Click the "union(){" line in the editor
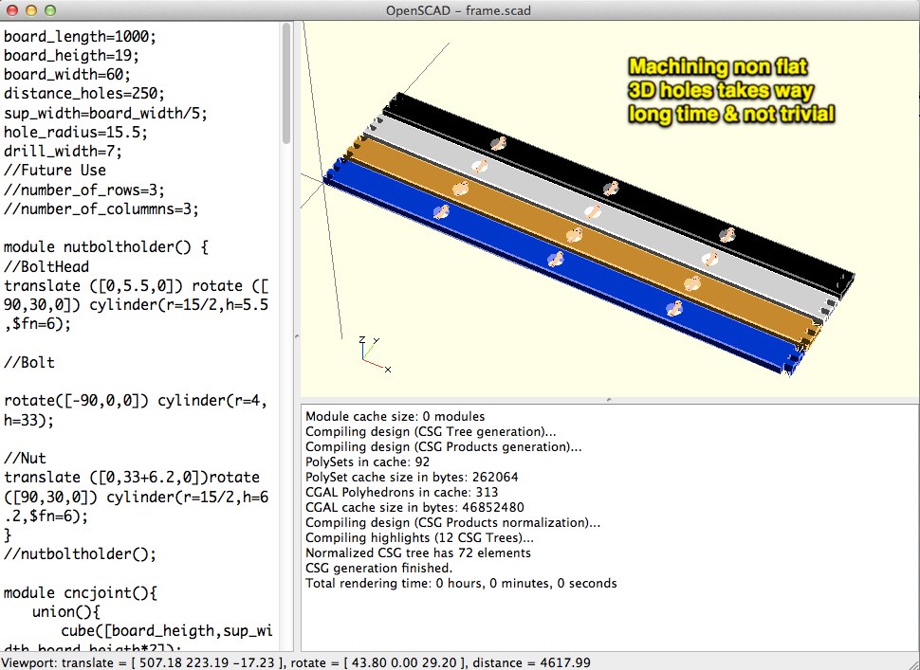This screenshot has height=670, width=920. click(66, 612)
